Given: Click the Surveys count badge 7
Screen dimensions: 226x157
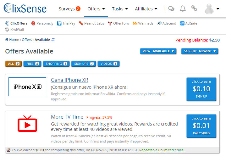Looking at the screenshot, I should point(78,9).
